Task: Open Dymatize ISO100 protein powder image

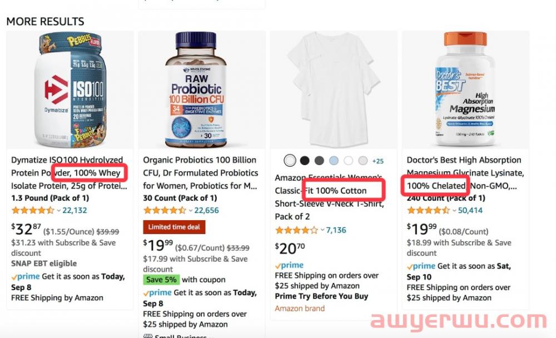Action: click(x=70, y=90)
